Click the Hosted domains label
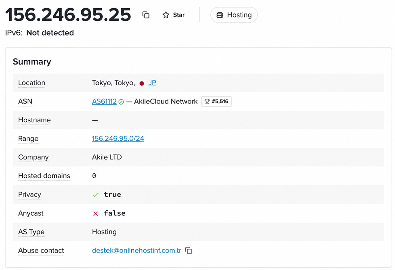 (x=44, y=176)
